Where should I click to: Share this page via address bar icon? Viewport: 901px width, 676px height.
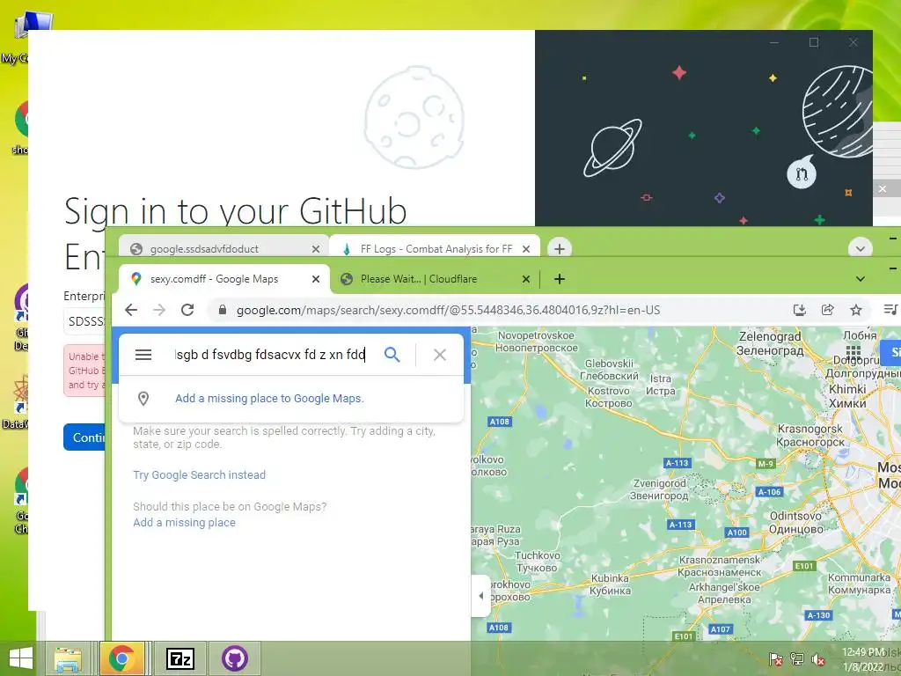pyautogui.click(x=827, y=311)
